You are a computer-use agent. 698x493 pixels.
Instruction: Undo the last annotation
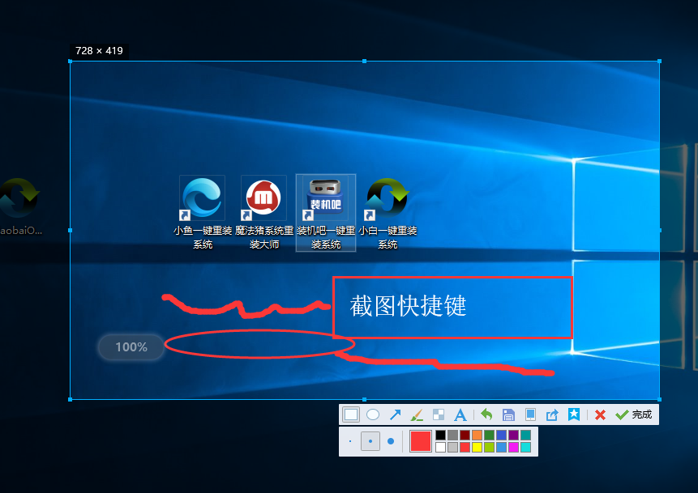[x=486, y=414]
